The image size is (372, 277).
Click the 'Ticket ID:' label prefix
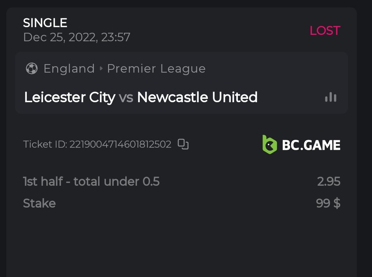(45, 144)
